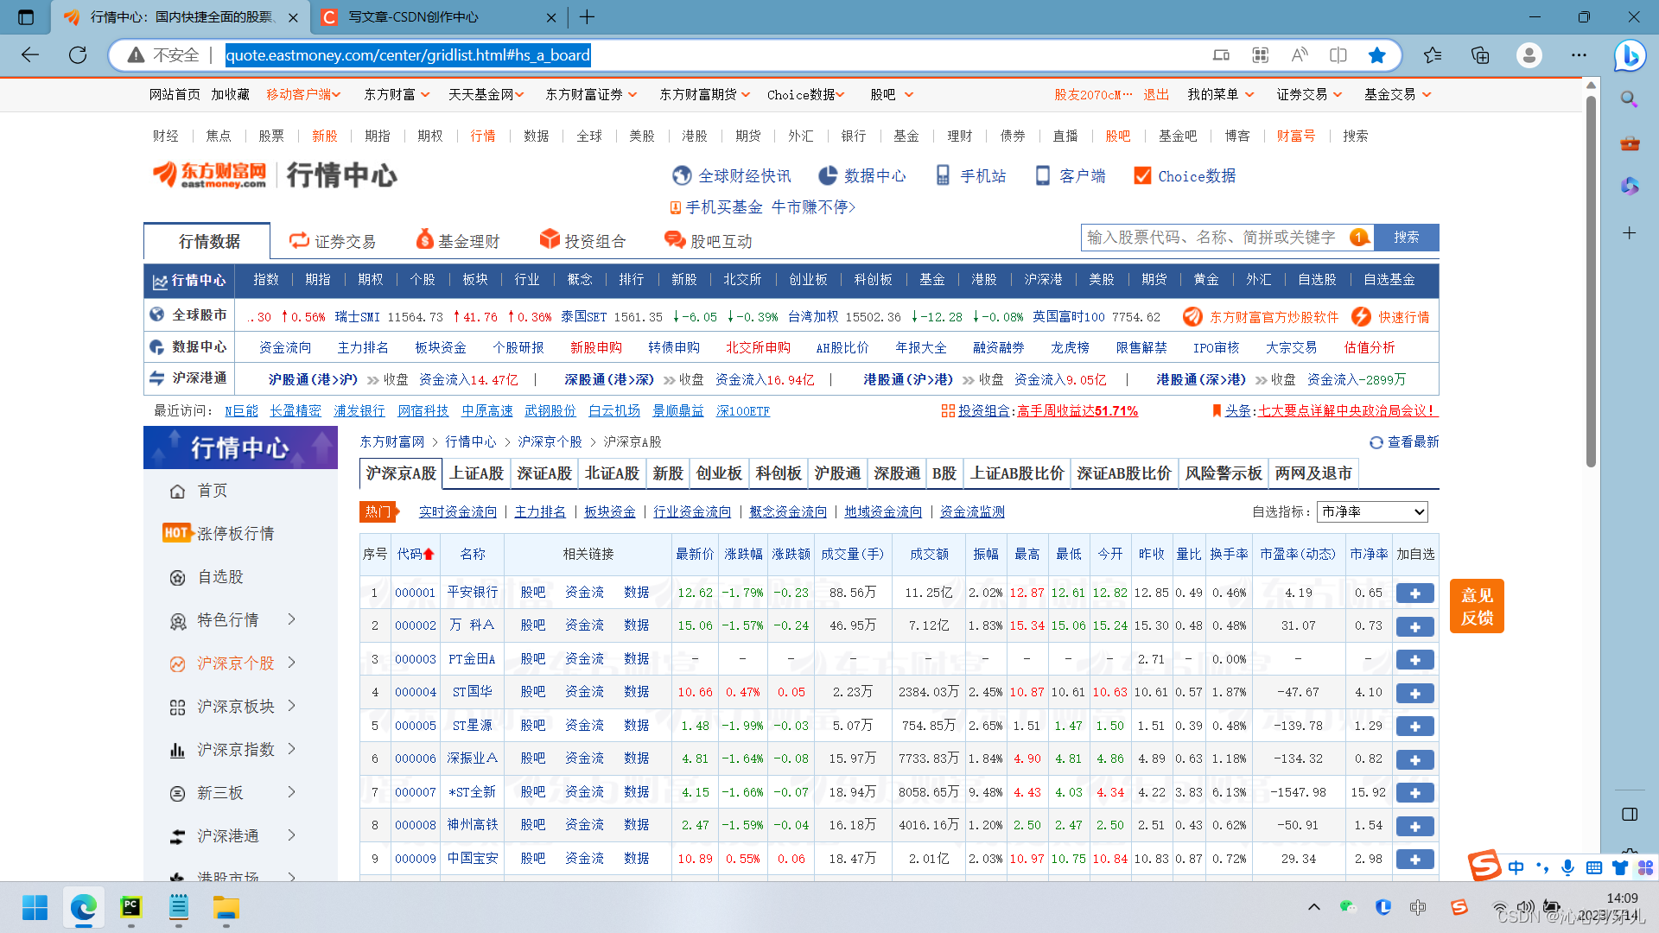Image resolution: width=1659 pixels, height=933 pixels.
Task: Click the 查看最新 refresh icon
Action: coord(1376,442)
